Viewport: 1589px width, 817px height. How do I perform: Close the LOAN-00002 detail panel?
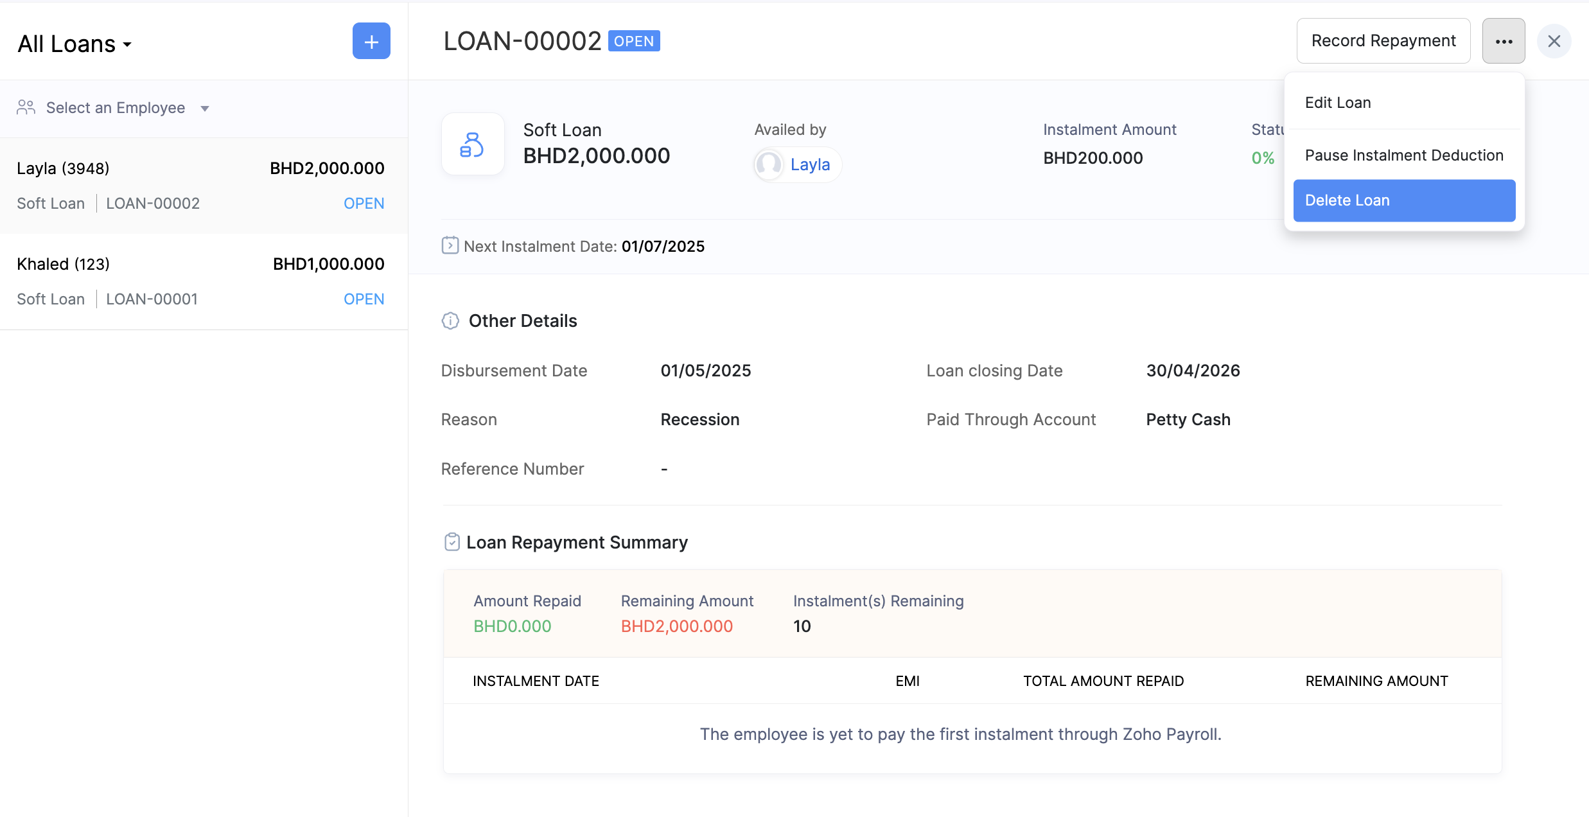tap(1555, 41)
